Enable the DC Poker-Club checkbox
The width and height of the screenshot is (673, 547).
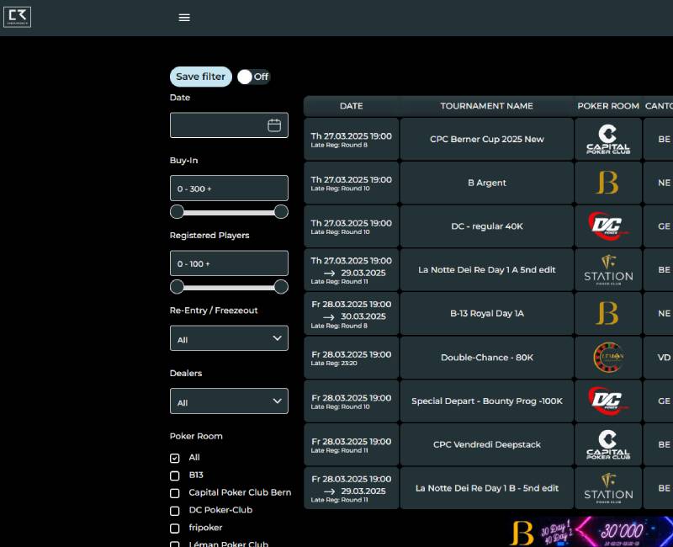pyautogui.click(x=175, y=511)
